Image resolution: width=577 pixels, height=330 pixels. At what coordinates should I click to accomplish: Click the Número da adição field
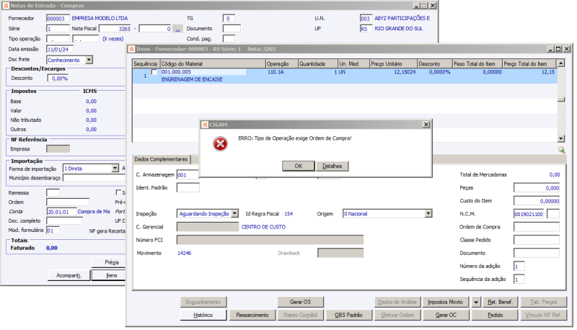coord(519,267)
